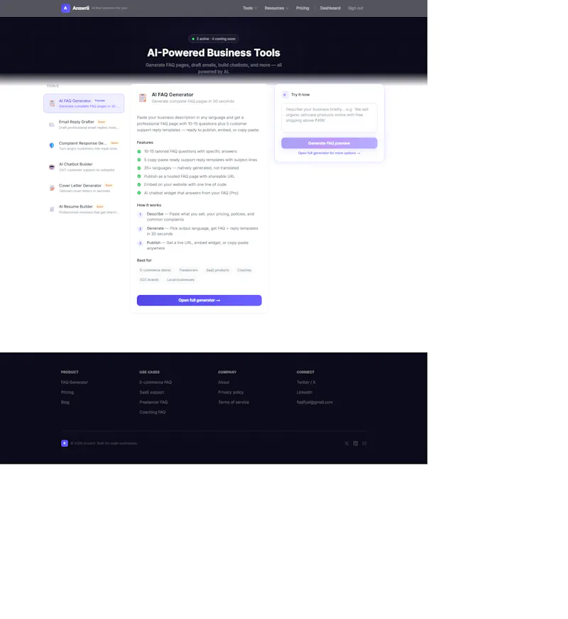
Task: Open the Pricing page from top navigation
Action: pyautogui.click(x=302, y=9)
